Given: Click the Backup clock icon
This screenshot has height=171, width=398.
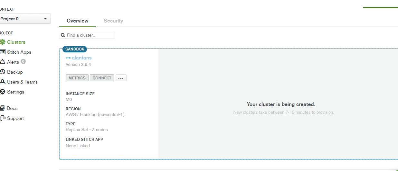Looking at the screenshot, I should tap(3, 72).
